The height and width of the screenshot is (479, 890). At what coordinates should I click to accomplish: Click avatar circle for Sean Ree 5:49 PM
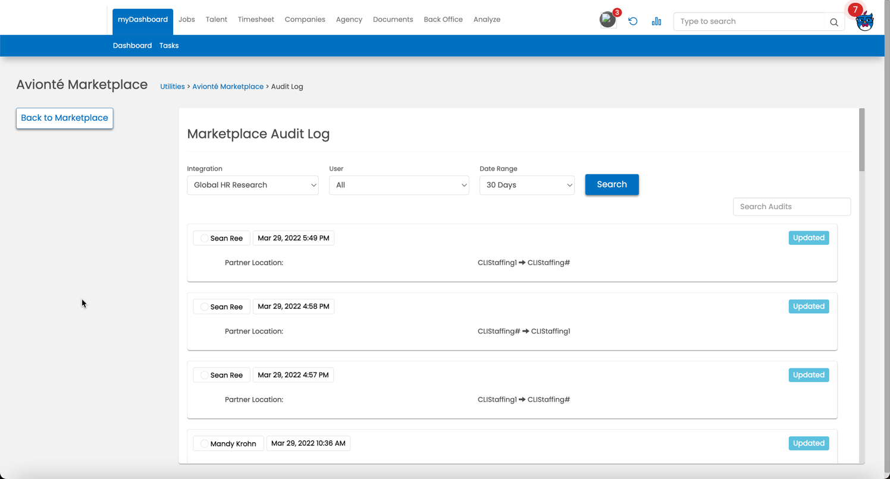tap(204, 238)
